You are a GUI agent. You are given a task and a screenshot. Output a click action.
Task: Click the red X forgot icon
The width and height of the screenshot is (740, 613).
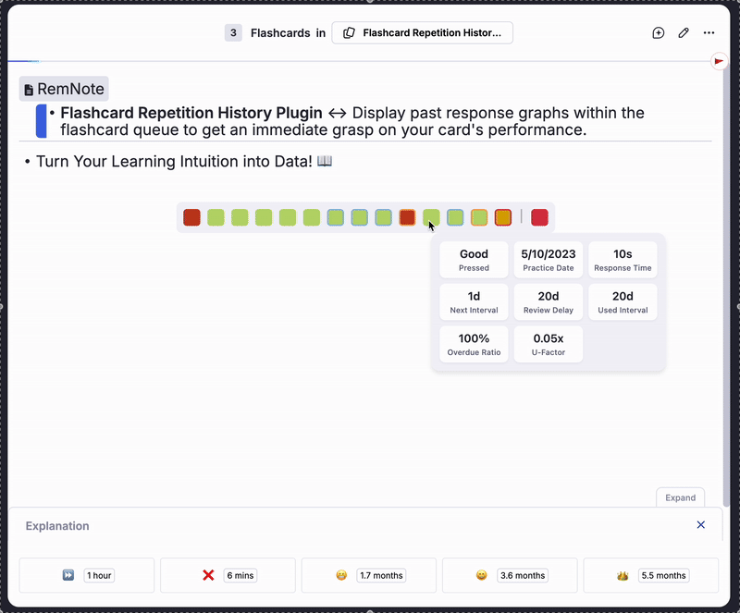208,575
